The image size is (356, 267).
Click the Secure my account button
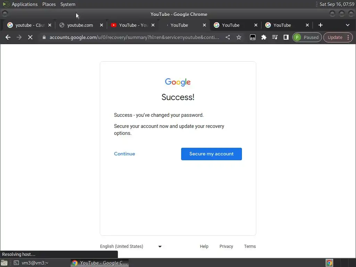(211, 154)
